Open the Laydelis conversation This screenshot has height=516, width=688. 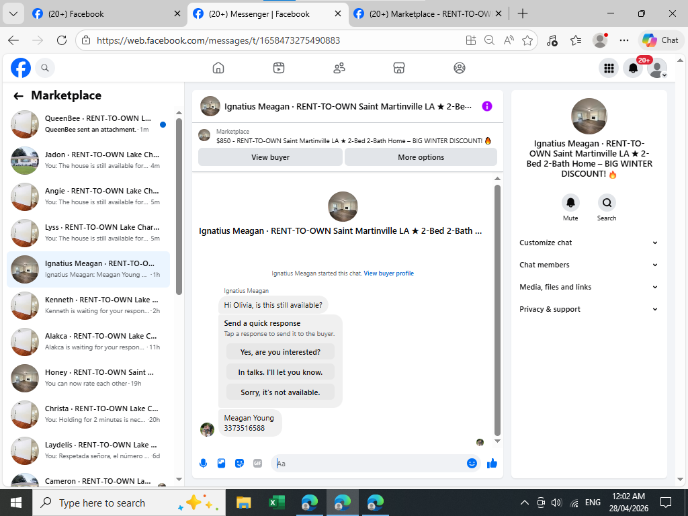[88, 451]
